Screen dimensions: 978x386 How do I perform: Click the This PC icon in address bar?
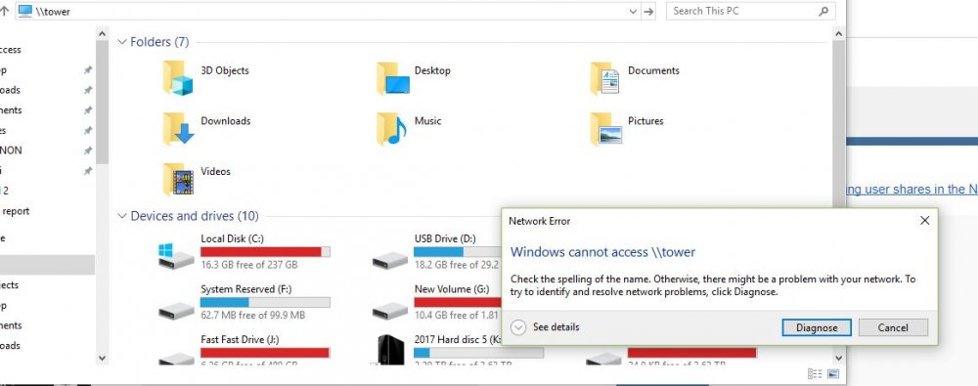click(25, 11)
